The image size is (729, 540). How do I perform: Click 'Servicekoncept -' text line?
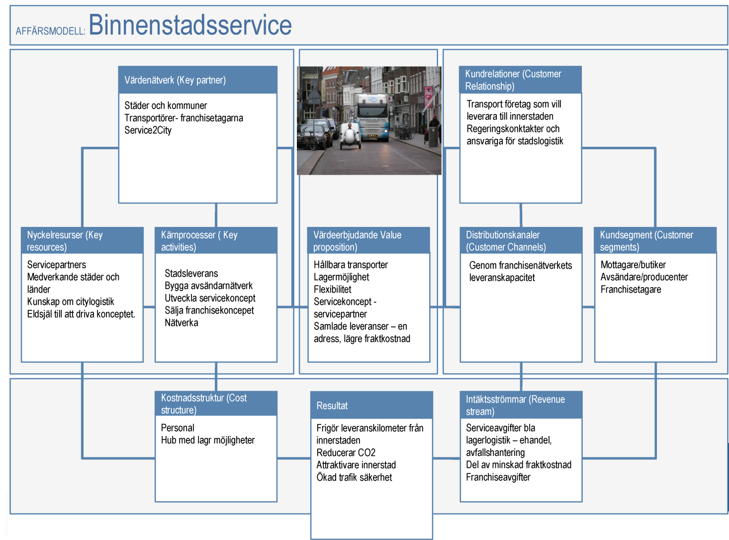(x=345, y=302)
